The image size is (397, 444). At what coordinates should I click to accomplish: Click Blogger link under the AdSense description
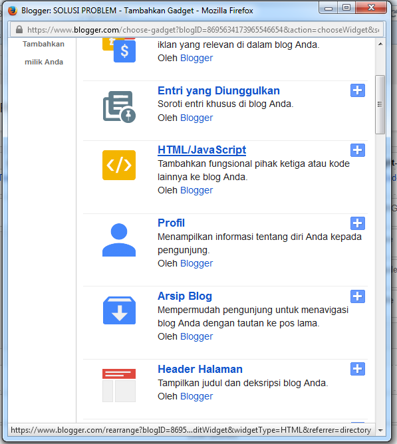point(196,58)
